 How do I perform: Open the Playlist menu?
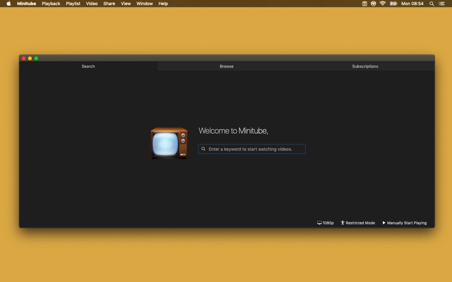tap(73, 3)
